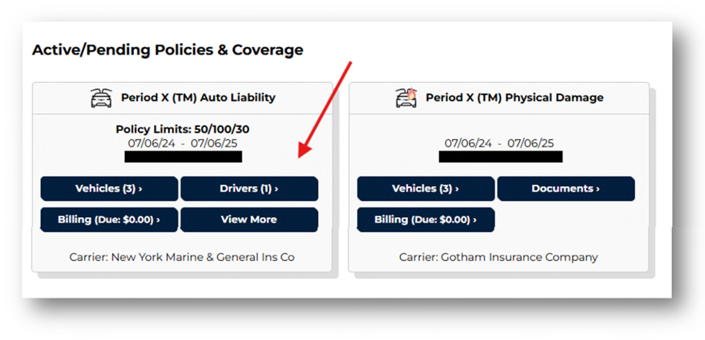Open Vehicles (3) under Physical Damage

pyautogui.click(x=426, y=189)
